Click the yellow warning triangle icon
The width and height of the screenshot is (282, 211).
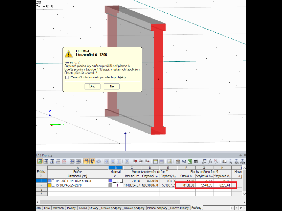[69, 54]
